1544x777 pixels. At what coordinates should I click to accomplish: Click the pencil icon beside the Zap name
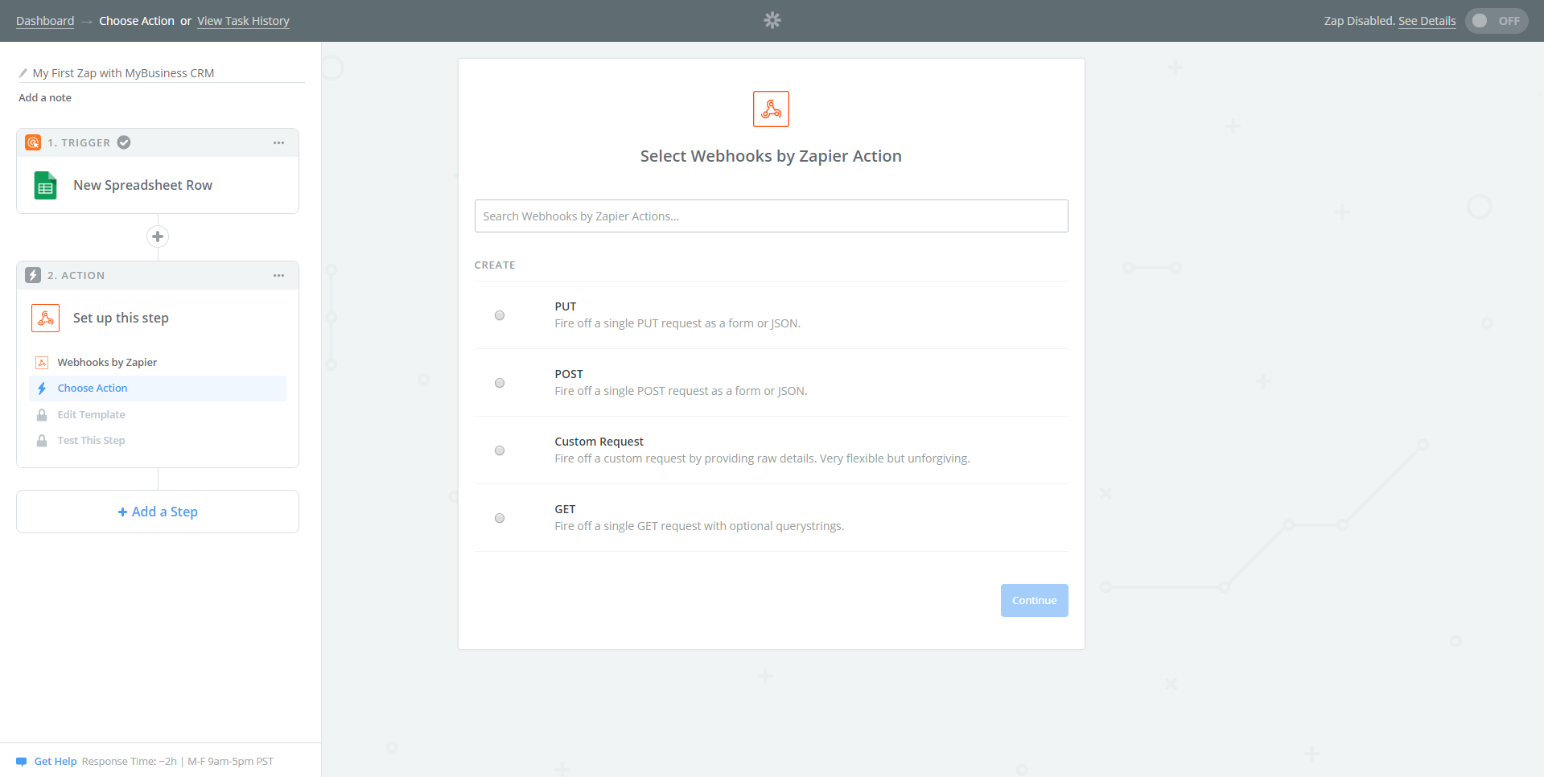pos(23,73)
